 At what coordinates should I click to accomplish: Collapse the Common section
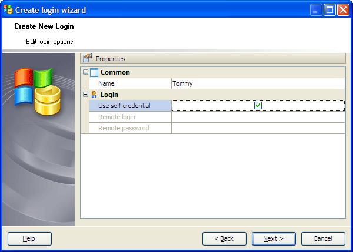pos(86,72)
